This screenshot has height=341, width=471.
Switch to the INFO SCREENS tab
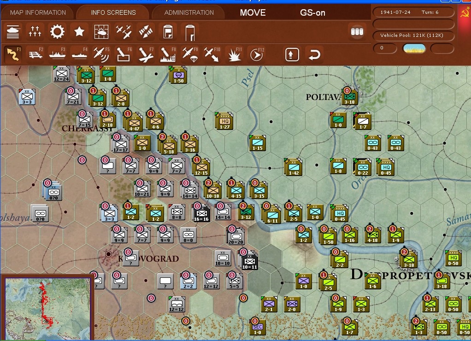click(x=113, y=12)
